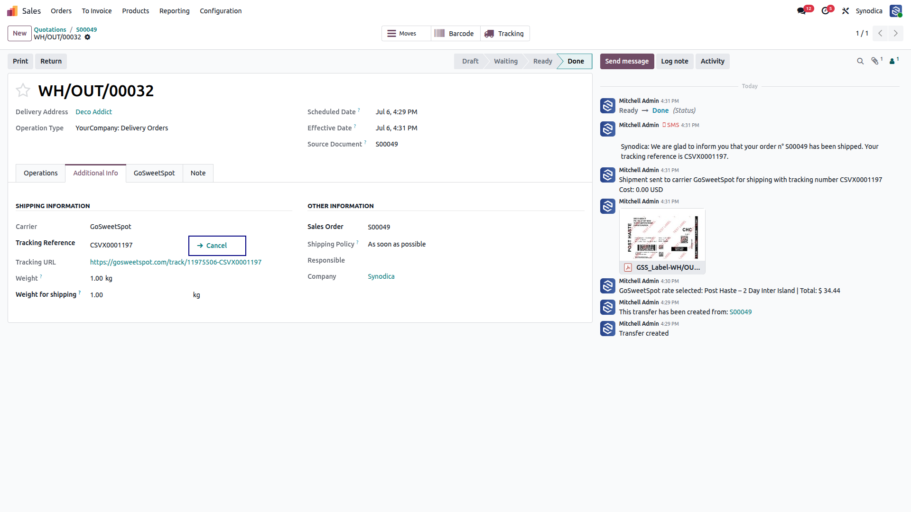
Task: Open the Sales app home icon
Action: (x=12, y=11)
